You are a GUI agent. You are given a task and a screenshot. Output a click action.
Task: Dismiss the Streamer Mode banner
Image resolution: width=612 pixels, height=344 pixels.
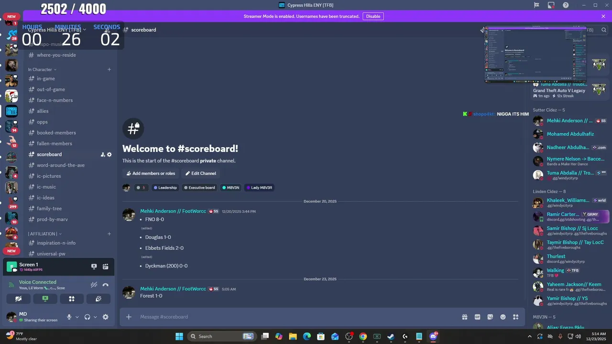pos(603,16)
